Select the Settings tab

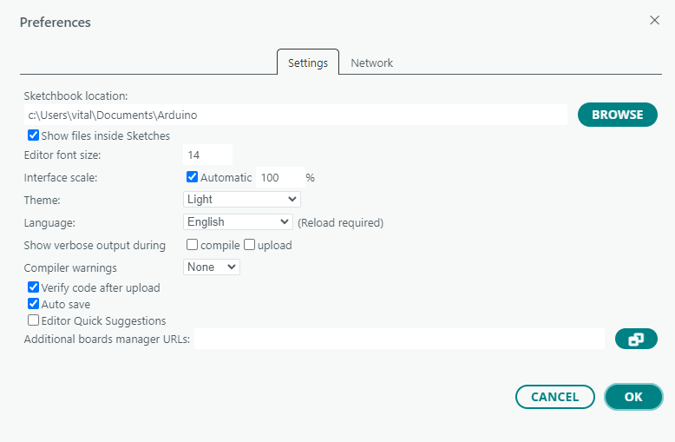[308, 63]
